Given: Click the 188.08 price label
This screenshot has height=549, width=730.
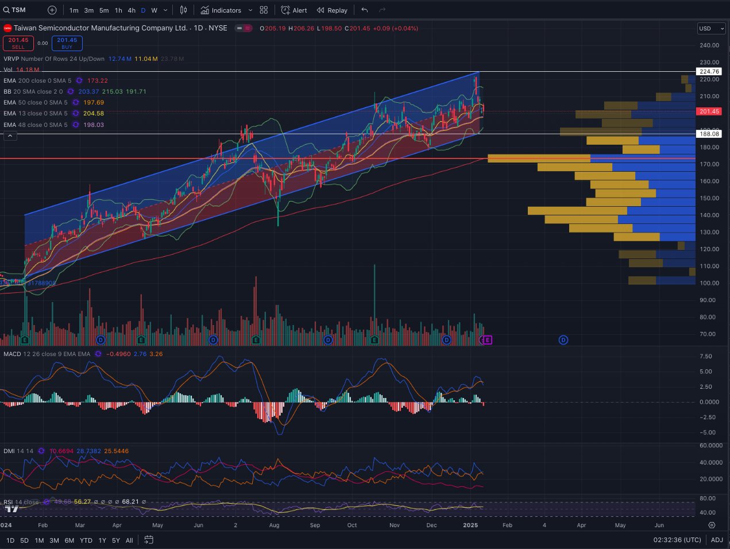Looking at the screenshot, I should tap(709, 134).
